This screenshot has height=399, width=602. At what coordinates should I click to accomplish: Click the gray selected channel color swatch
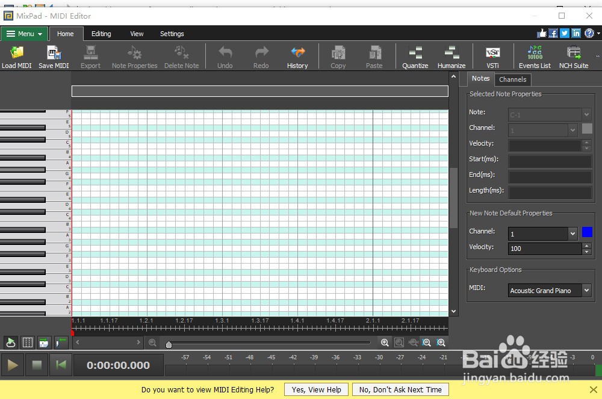[x=587, y=128]
